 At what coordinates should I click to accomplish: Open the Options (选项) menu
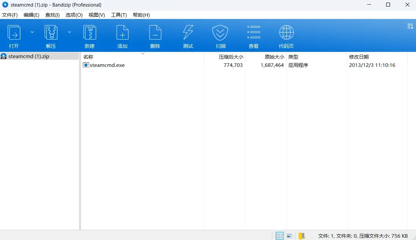click(74, 15)
